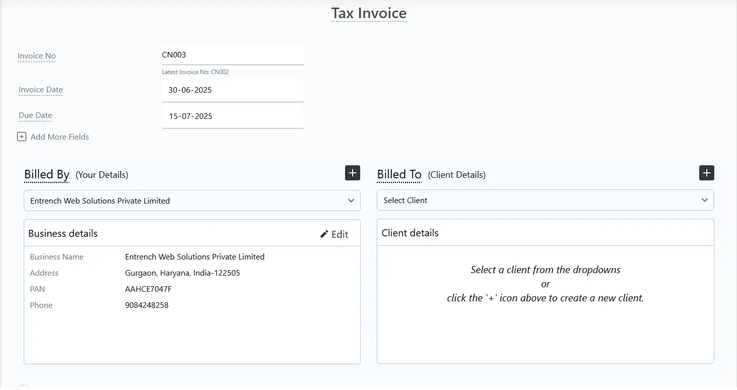Click the Invoice No label
The height and width of the screenshot is (390, 737).
36,56
